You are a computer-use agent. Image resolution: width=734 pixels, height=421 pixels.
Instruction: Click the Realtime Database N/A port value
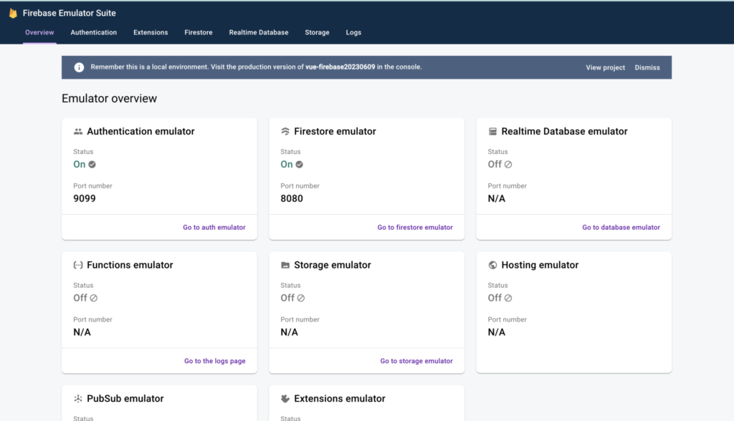pos(497,198)
